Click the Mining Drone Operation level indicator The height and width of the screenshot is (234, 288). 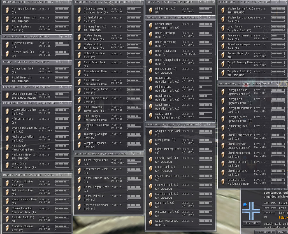click(206, 87)
